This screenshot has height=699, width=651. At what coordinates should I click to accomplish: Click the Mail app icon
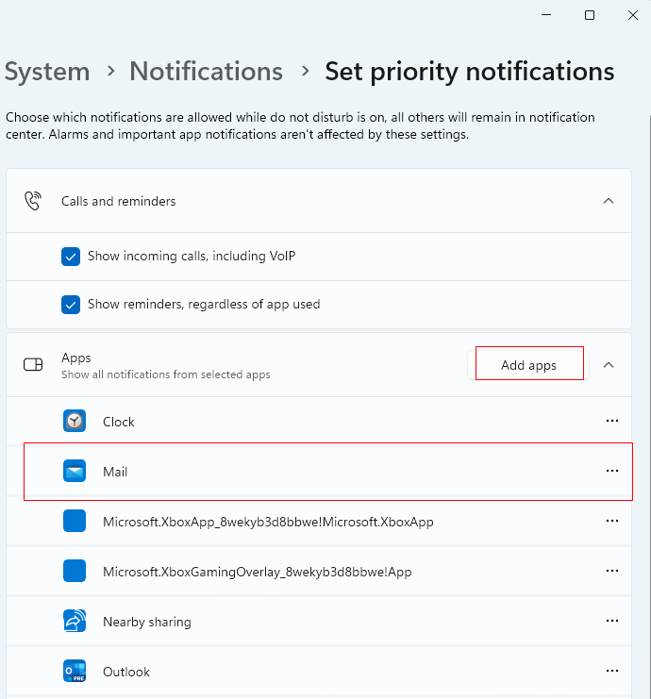click(75, 471)
